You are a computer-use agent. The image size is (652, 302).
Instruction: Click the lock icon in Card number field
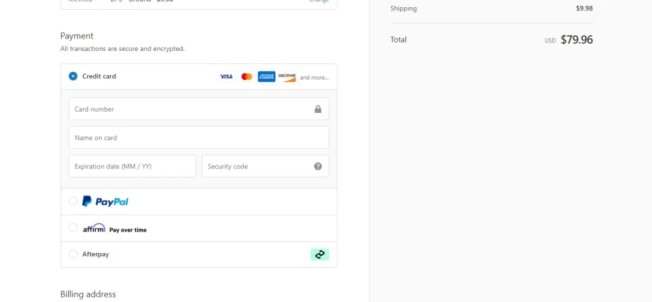318,109
